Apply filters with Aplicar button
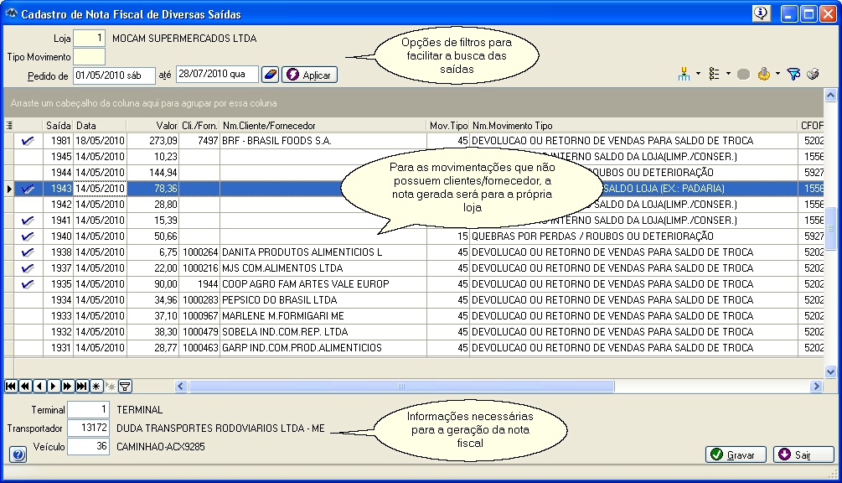The image size is (842, 483). coord(309,75)
